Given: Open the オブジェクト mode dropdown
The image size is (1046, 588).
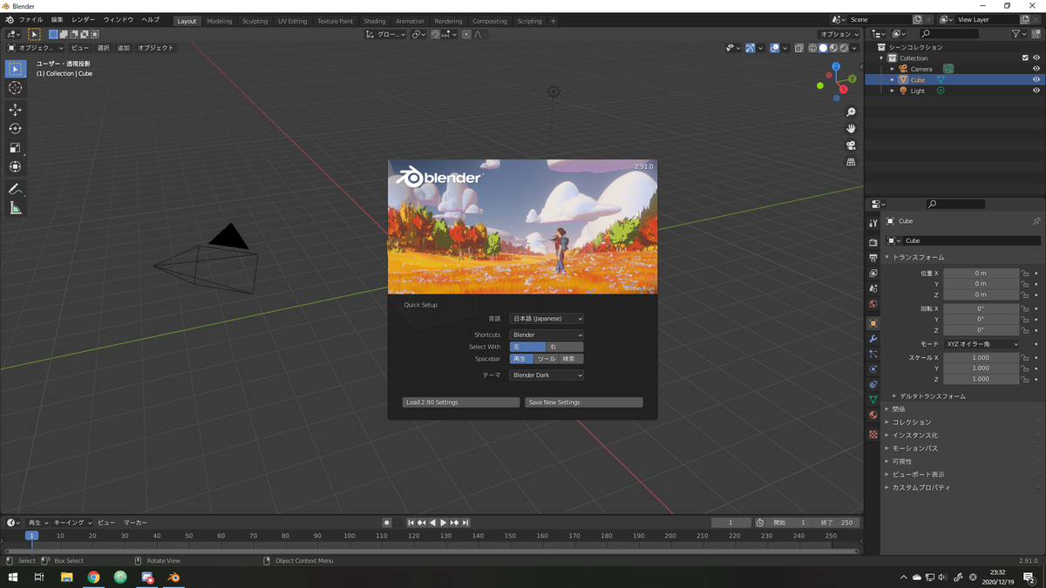Looking at the screenshot, I should coord(35,48).
